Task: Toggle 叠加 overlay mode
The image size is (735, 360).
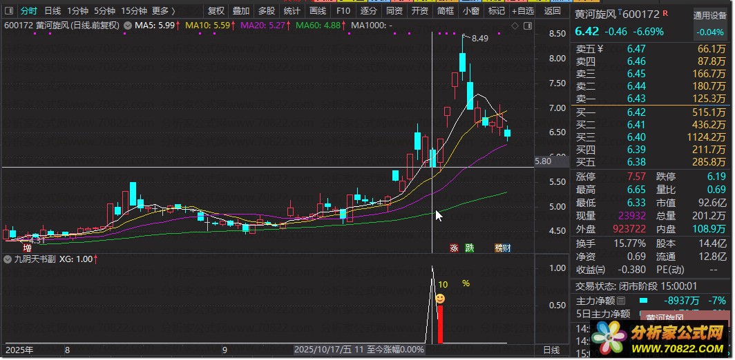Action: point(241,11)
